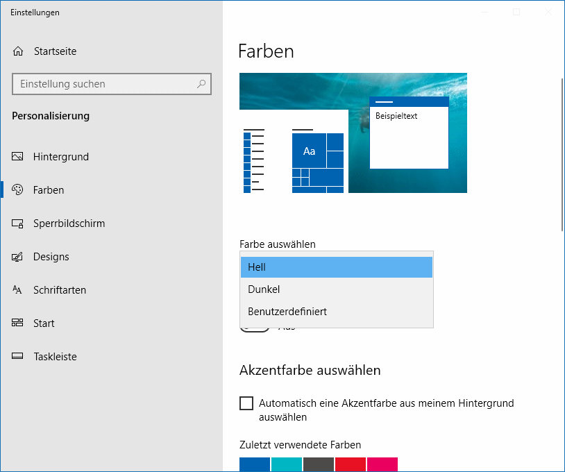Click the Sperrbildschirm monitor icon
The height and width of the screenshot is (472, 565).
pos(18,224)
